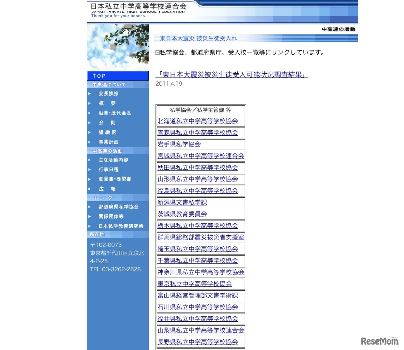The height and width of the screenshot is (350, 404).
Task: Open 東日本大震災被災生徒受入可能状況調査結果 link
Action: (x=231, y=75)
